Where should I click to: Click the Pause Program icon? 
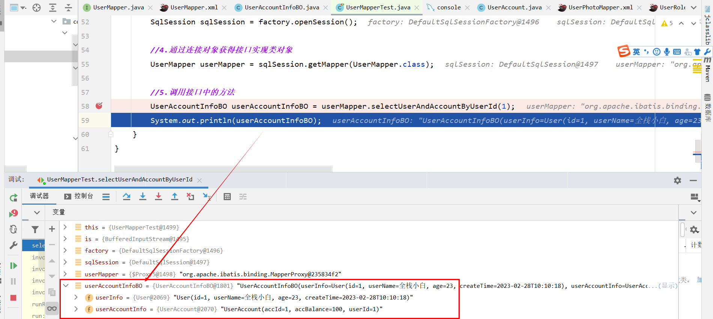pyautogui.click(x=14, y=281)
